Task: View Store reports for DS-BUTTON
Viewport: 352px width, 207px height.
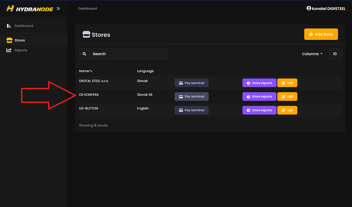Action: (x=259, y=110)
